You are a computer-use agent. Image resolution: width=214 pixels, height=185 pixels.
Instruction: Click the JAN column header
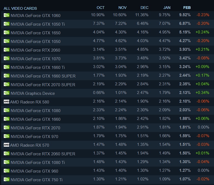(167, 8)
